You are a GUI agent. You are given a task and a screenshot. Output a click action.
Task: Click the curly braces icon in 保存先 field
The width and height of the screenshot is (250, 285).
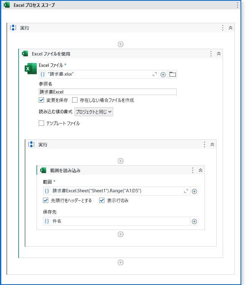pyautogui.click(x=47, y=221)
